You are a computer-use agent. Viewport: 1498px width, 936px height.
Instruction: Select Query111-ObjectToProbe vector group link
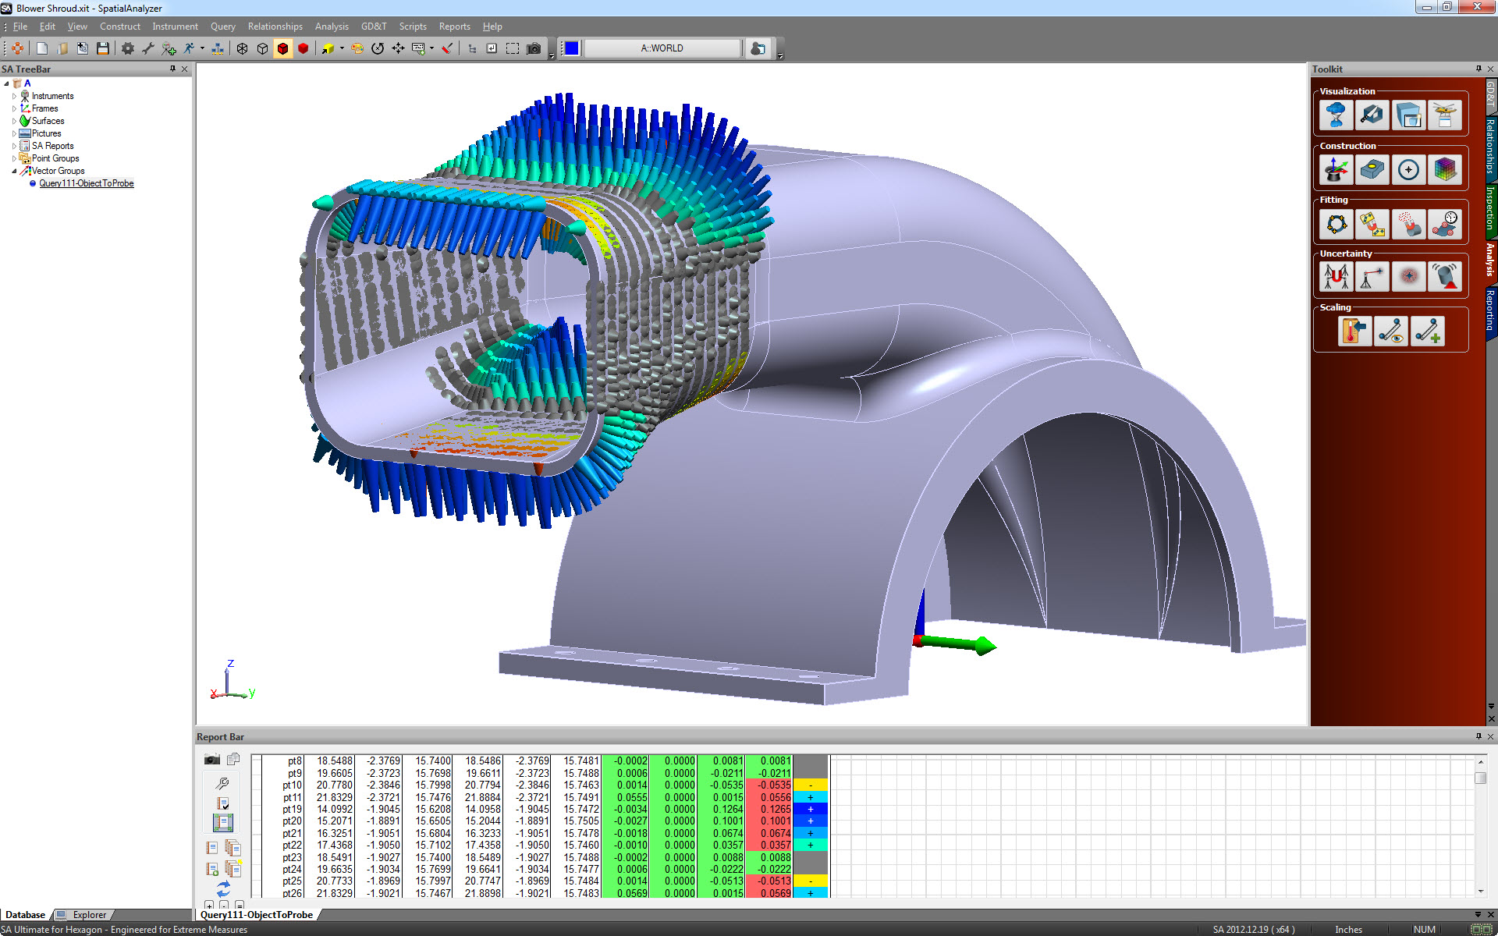point(87,183)
